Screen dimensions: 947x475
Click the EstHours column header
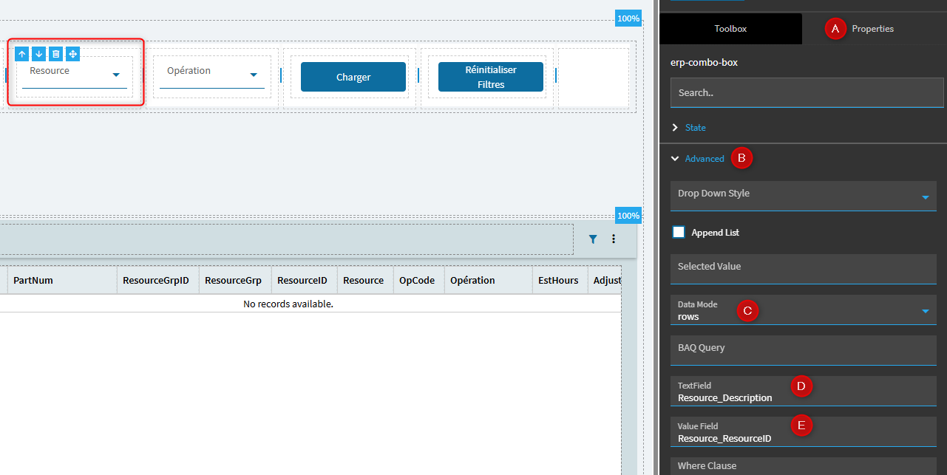[560, 281]
